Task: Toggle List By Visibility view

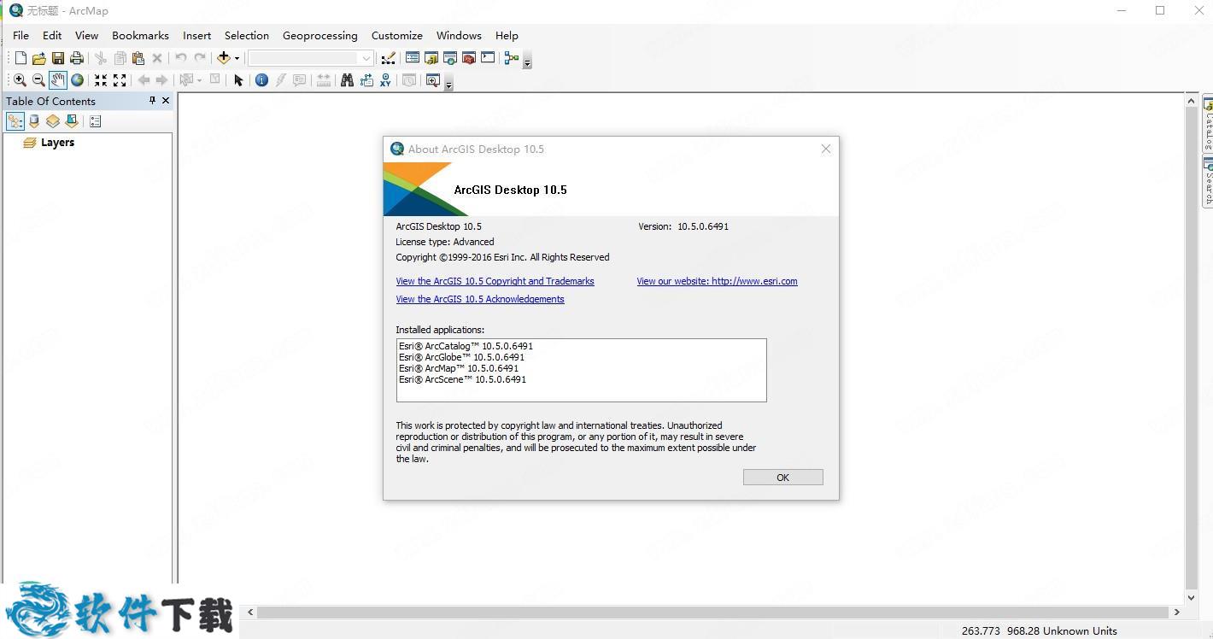Action: point(53,121)
